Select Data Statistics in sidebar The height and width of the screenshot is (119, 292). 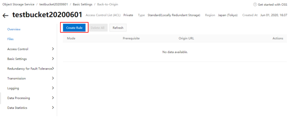[x=17, y=108]
